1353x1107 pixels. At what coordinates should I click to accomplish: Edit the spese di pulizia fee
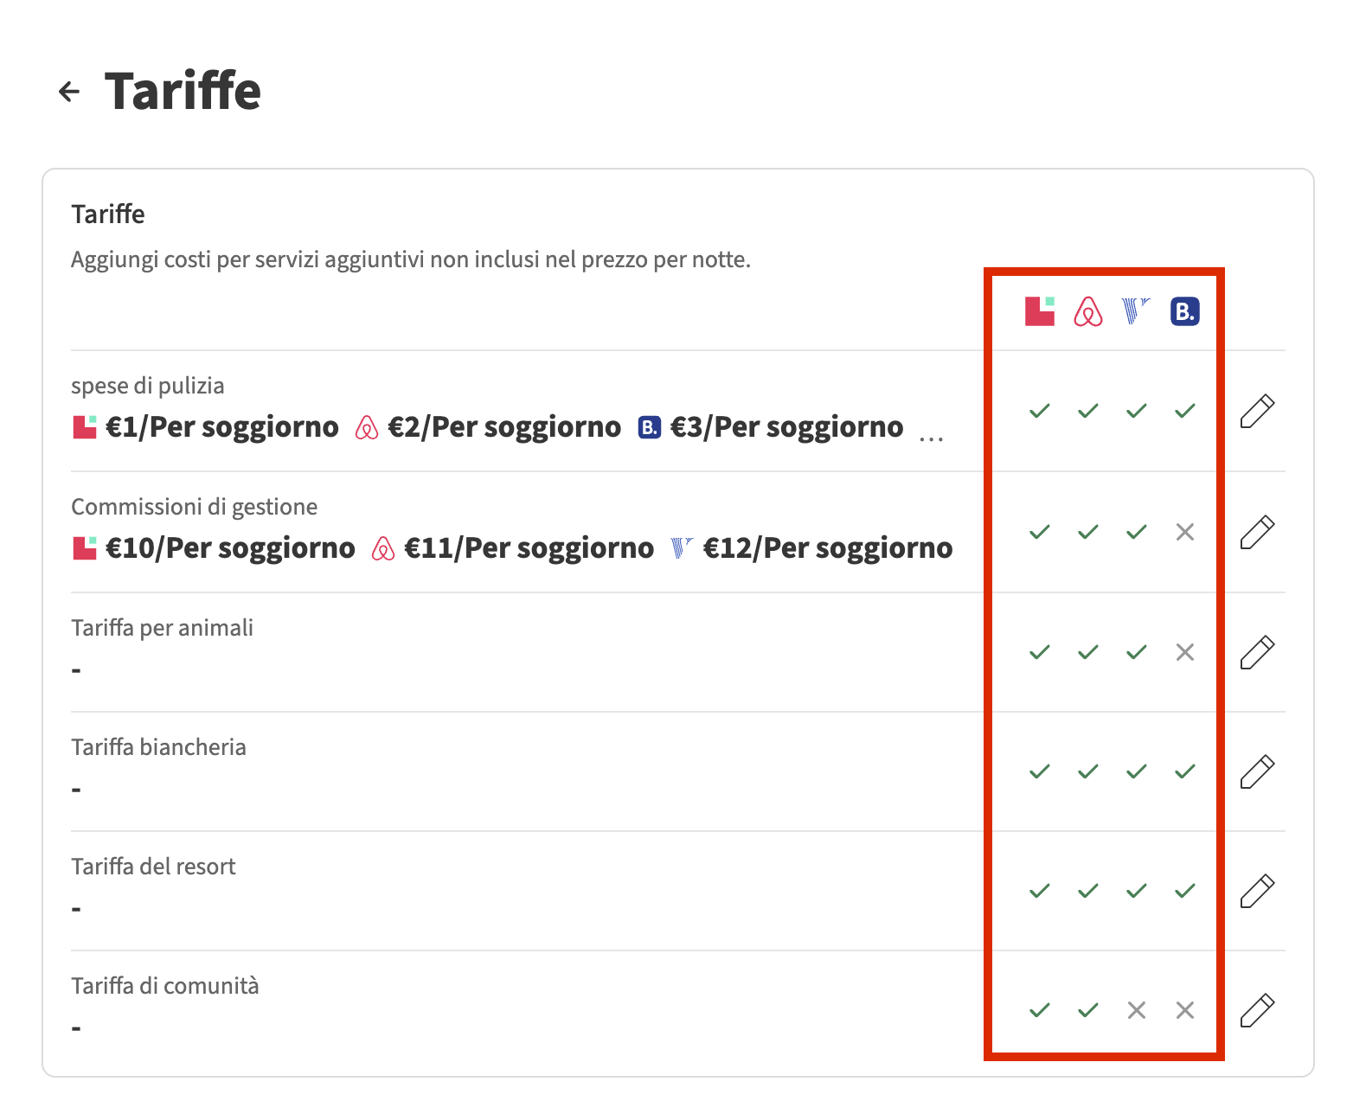tap(1257, 411)
